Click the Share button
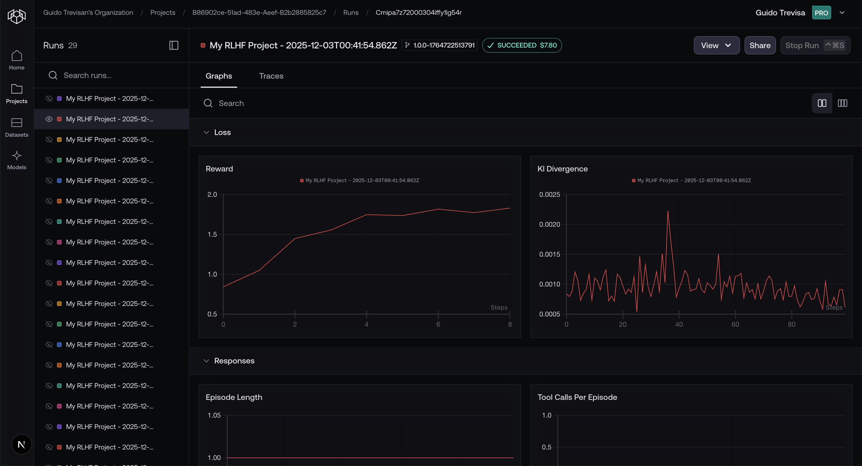Screen dimensions: 862x466 pyautogui.click(x=760, y=45)
